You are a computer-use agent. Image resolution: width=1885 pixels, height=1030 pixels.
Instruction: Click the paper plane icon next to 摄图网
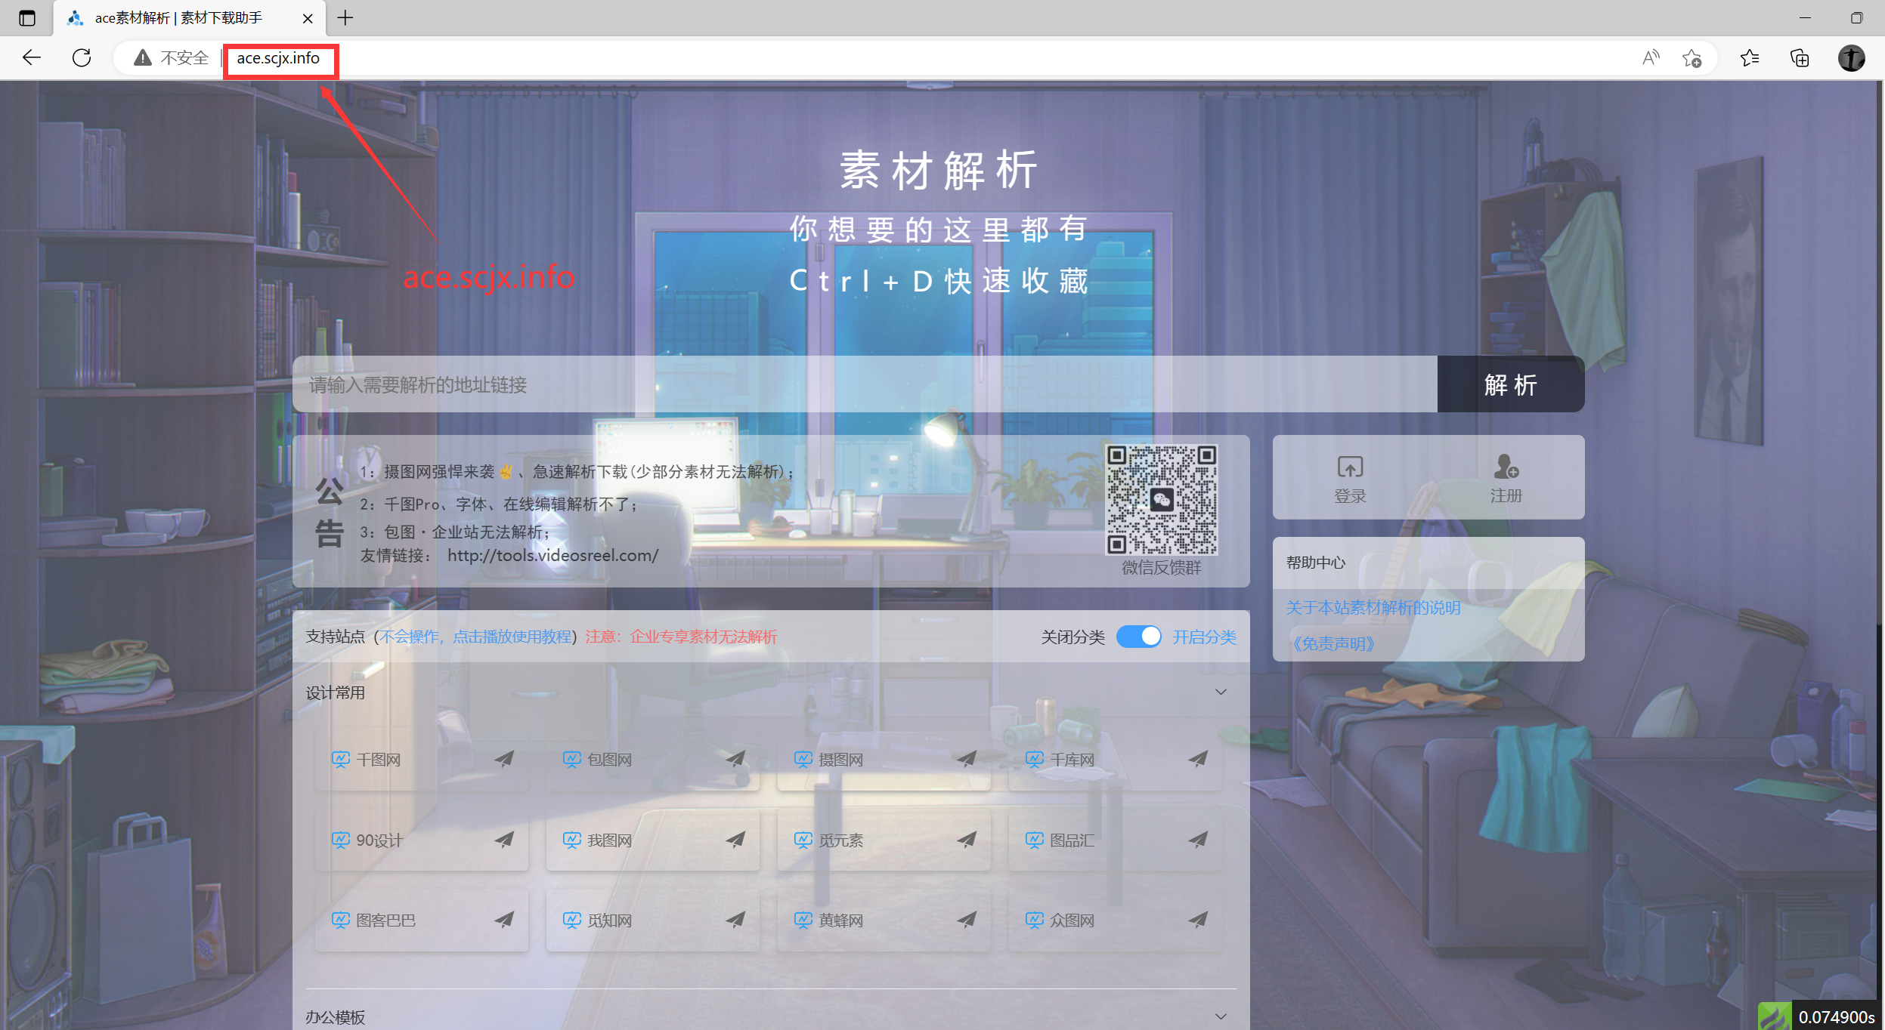click(967, 759)
